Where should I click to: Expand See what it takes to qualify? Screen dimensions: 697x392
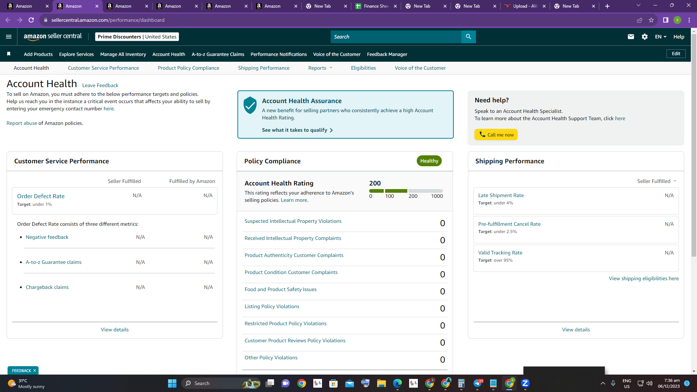297,130
